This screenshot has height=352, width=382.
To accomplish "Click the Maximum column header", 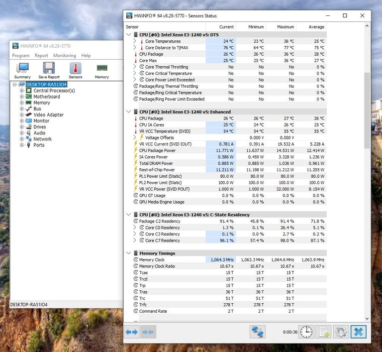I will [281, 27].
